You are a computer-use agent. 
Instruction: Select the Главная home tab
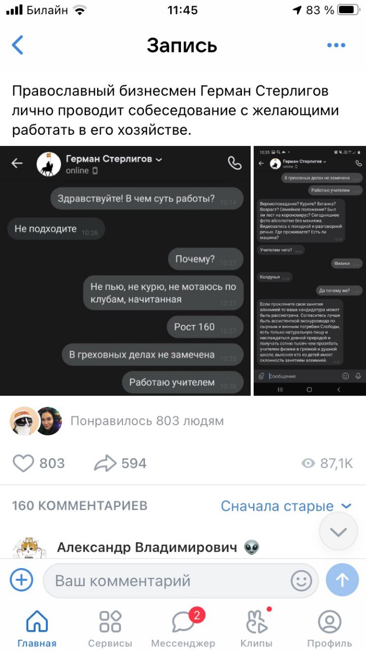(x=37, y=628)
